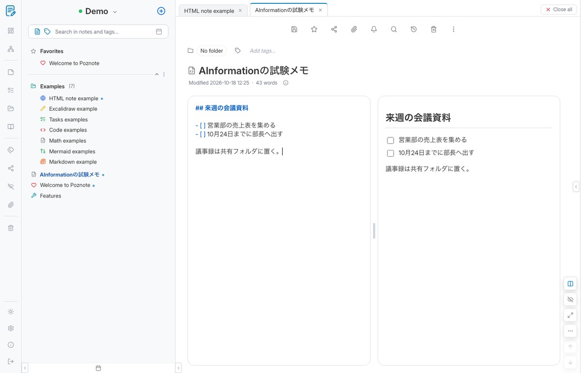Collapse the notes list panel arrow
The height and width of the screenshot is (373, 581).
[178, 368]
